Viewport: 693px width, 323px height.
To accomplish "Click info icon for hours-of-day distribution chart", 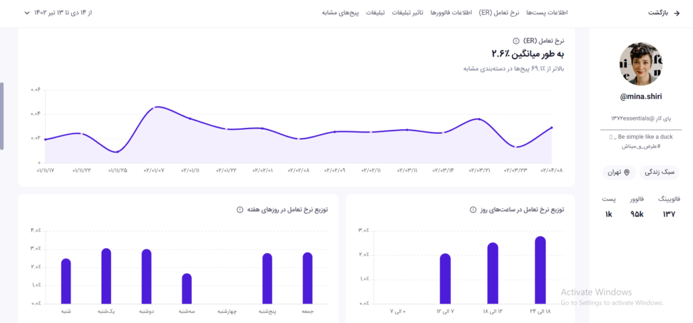I will pyautogui.click(x=474, y=210).
